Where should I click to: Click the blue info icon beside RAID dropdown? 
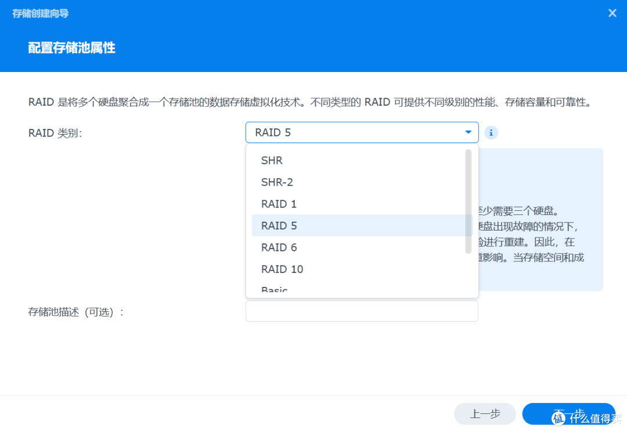(x=491, y=132)
